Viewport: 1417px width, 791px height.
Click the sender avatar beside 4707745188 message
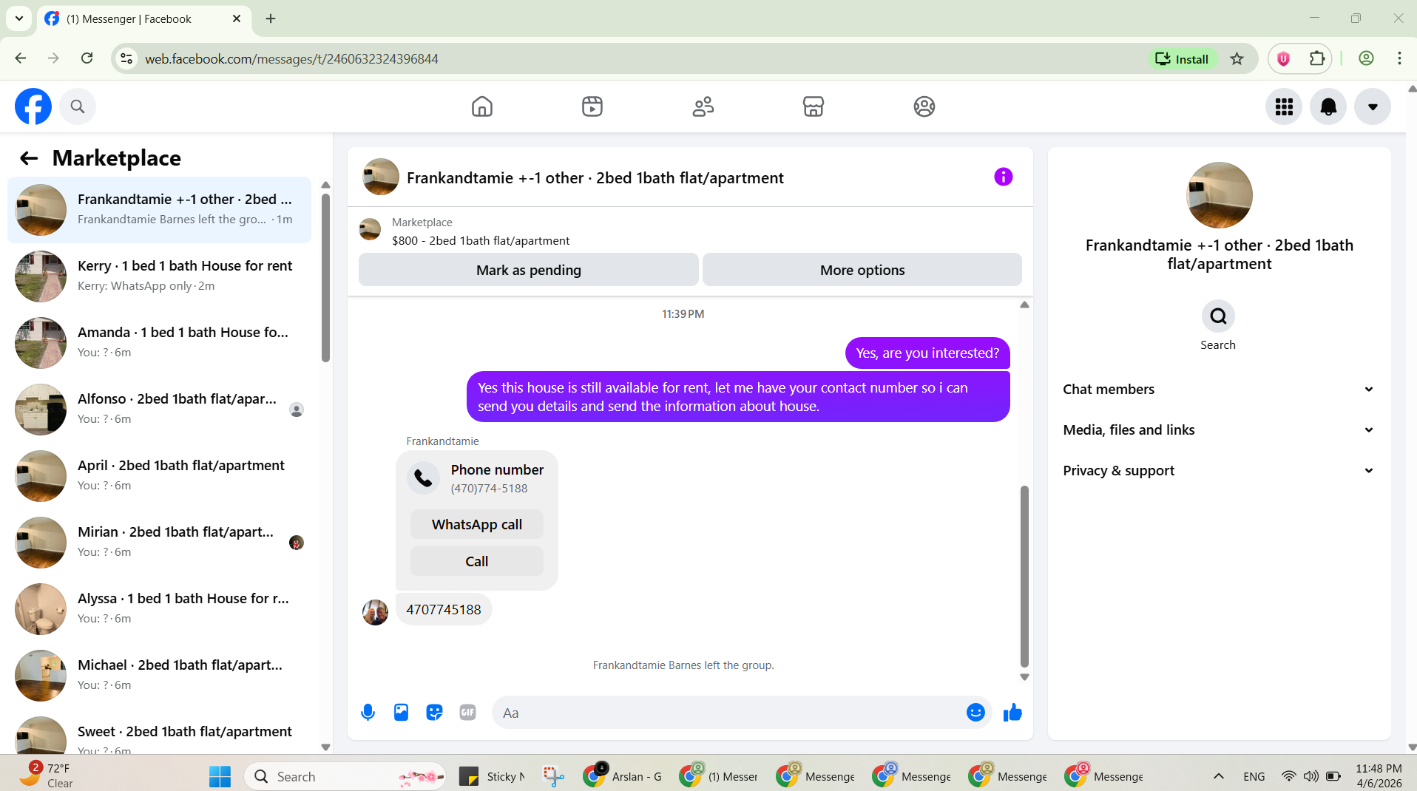(x=375, y=612)
